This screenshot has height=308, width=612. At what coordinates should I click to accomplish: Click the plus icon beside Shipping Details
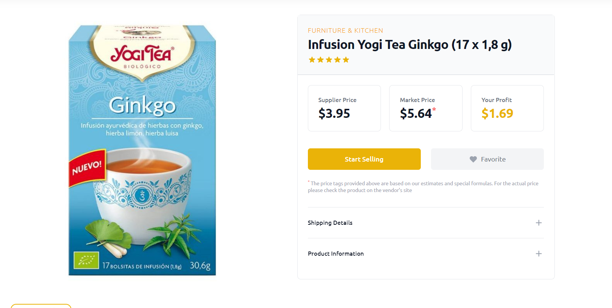539,223
